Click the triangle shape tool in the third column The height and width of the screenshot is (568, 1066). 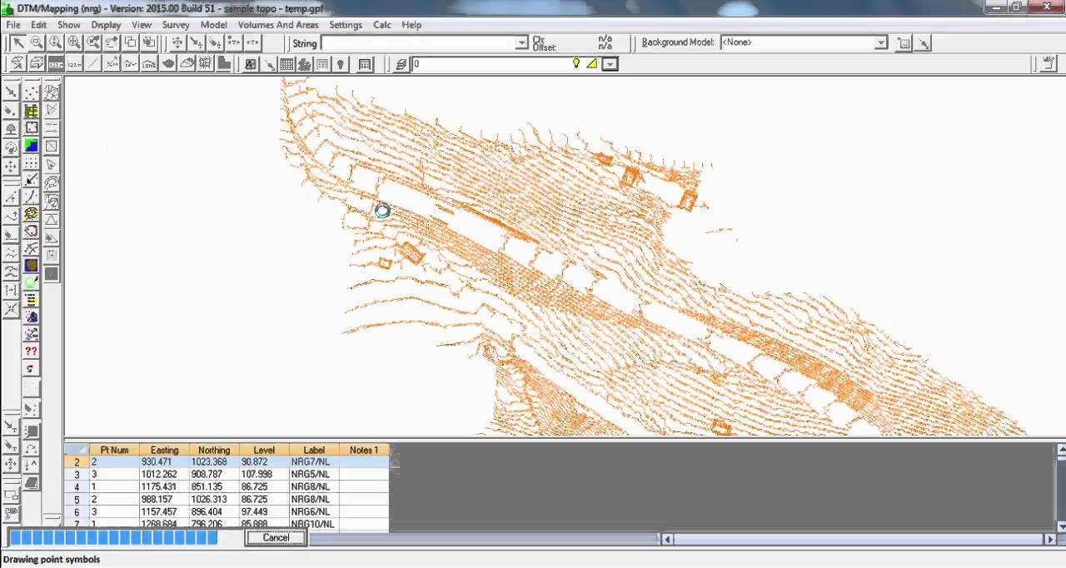click(x=52, y=219)
